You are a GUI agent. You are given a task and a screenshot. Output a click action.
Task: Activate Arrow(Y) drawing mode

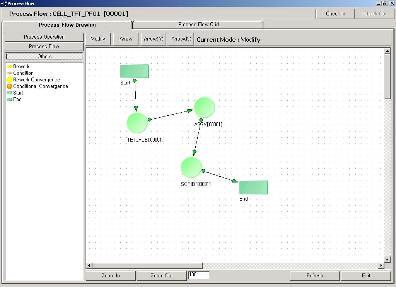(x=154, y=39)
